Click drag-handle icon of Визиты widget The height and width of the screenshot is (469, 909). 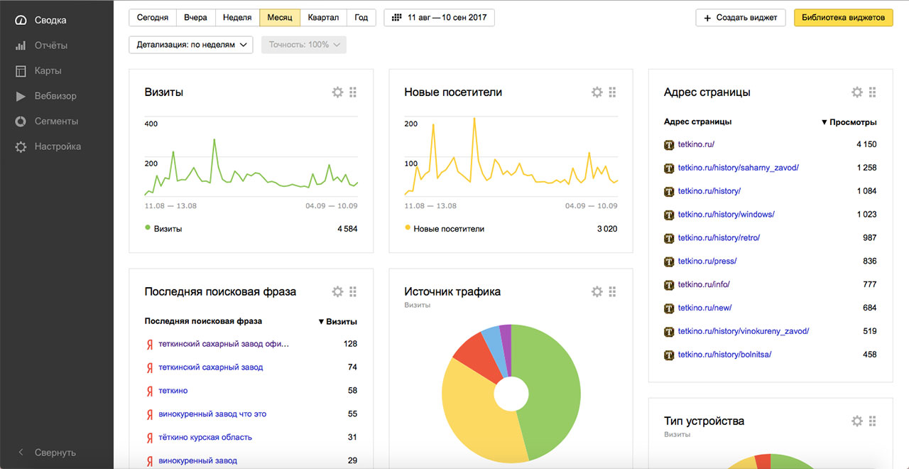click(x=353, y=92)
